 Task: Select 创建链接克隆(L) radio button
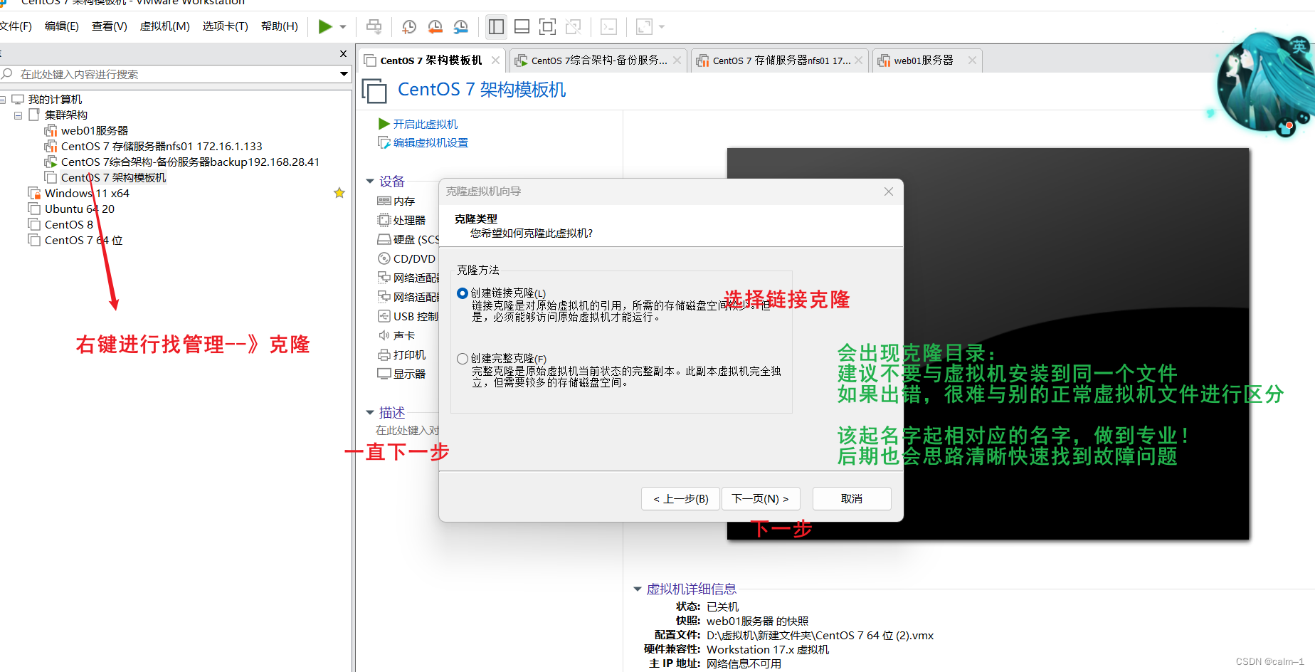pos(463,293)
